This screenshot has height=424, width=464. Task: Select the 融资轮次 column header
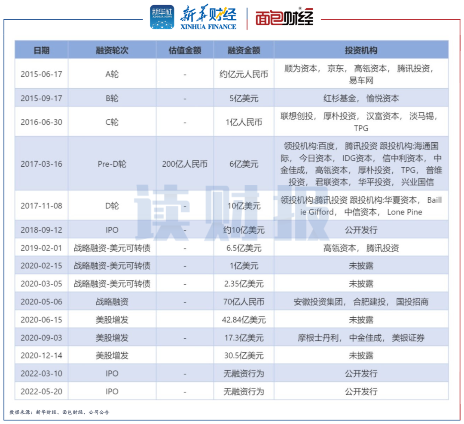[112, 50]
